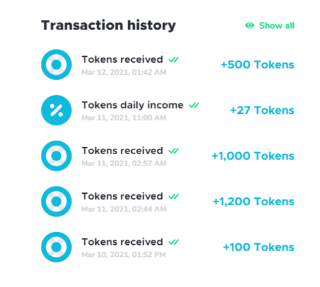Select the +1,200 Tokens amount
The width and height of the screenshot is (320, 287).
coord(253,201)
